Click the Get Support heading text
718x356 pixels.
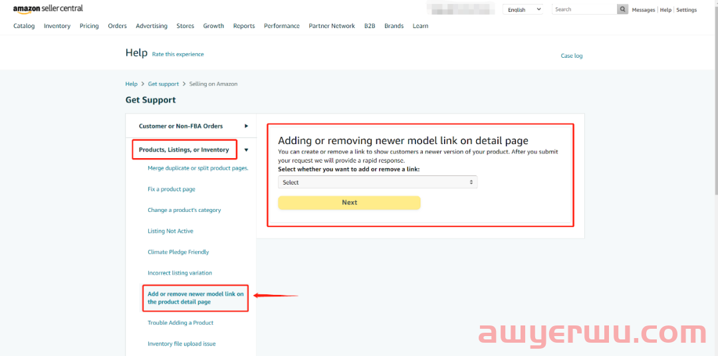[x=151, y=100]
